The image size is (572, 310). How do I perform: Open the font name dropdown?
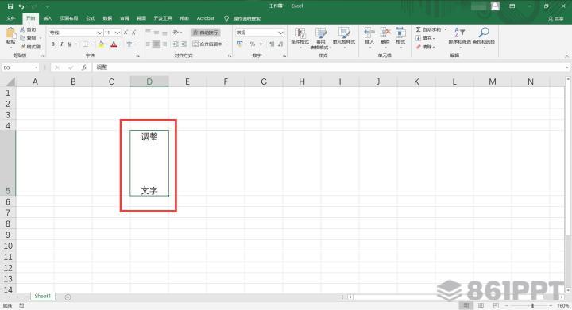tap(99, 33)
